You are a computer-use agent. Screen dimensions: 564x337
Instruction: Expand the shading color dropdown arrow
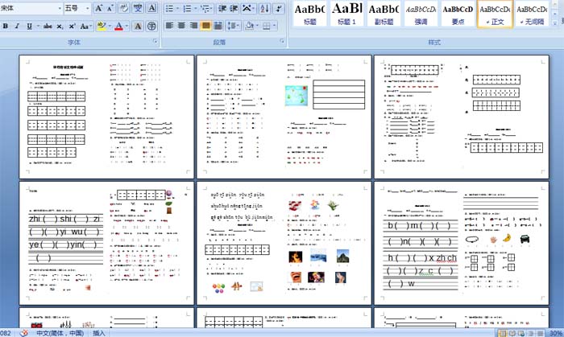(x=258, y=26)
